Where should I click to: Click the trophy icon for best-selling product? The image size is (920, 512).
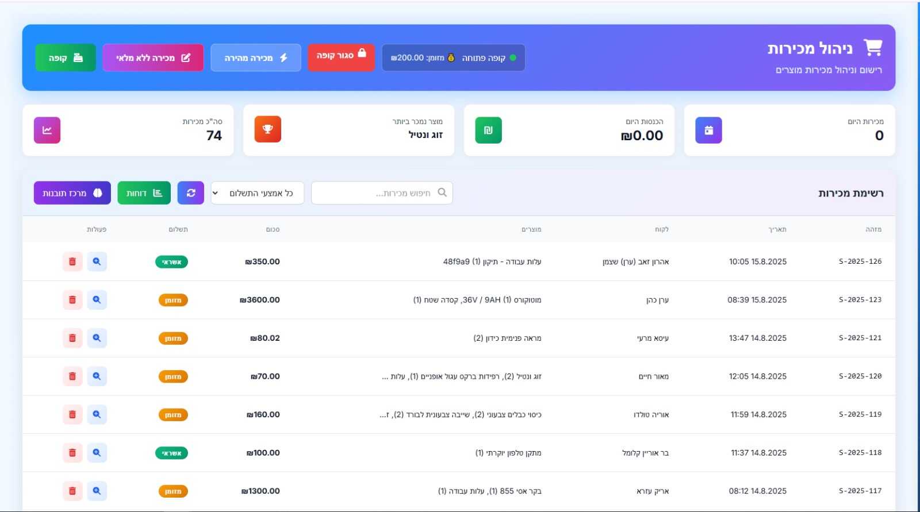pyautogui.click(x=267, y=129)
